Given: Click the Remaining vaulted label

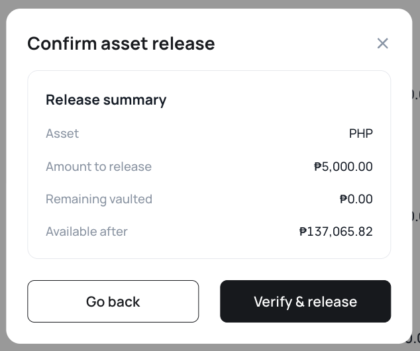Looking at the screenshot, I should click(x=99, y=199).
